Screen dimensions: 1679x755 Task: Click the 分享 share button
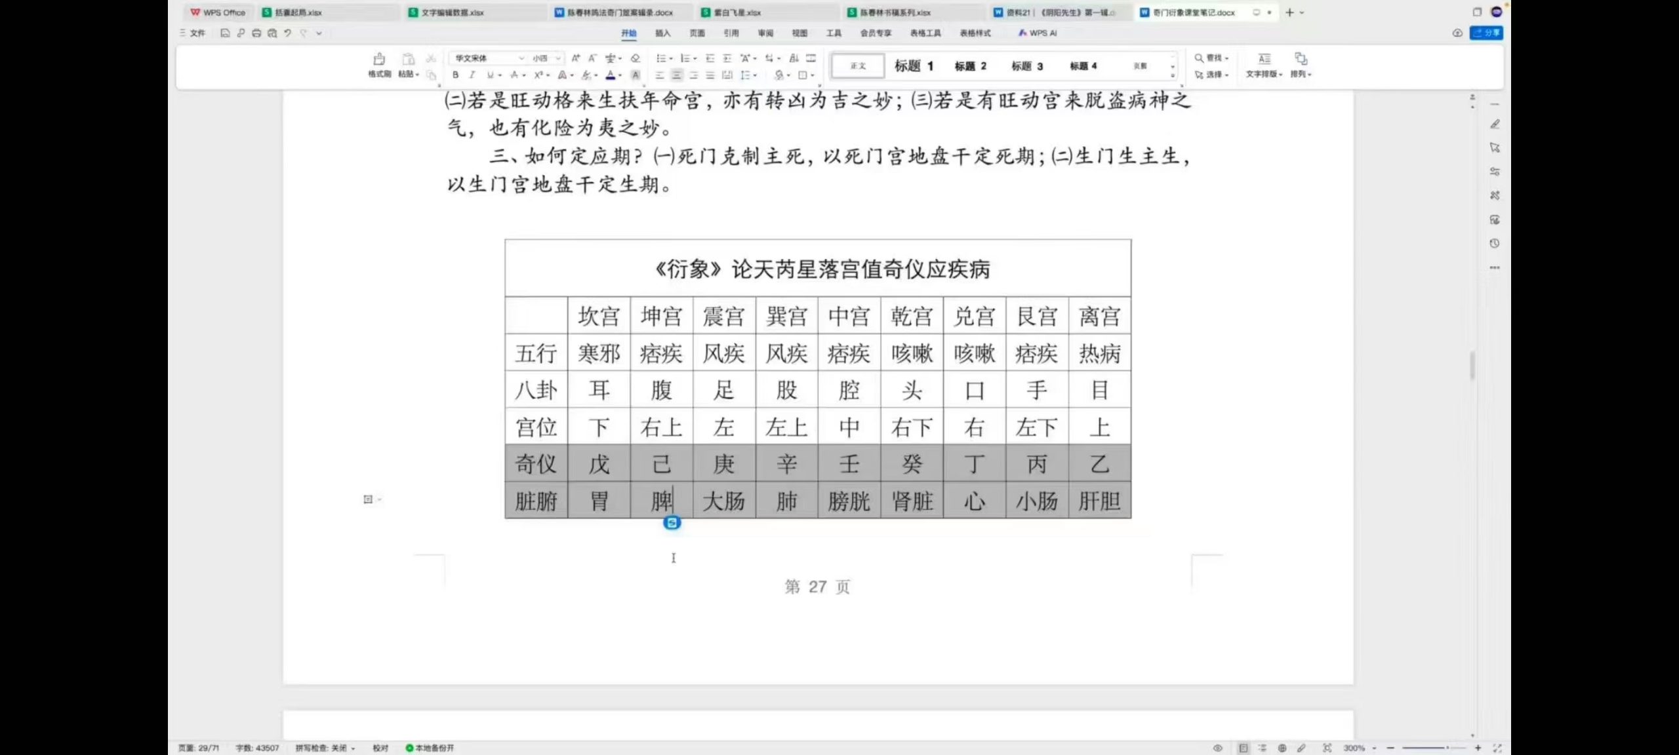[x=1486, y=33]
